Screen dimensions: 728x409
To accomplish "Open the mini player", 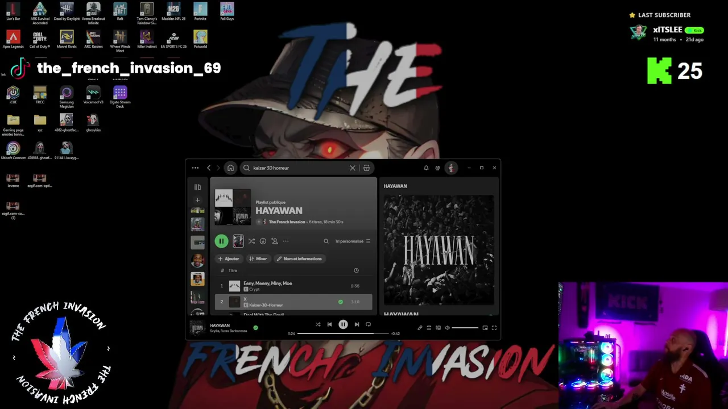I will click(x=485, y=328).
